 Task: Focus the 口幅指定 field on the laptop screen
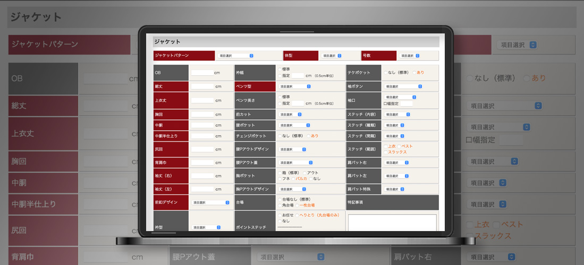click(x=406, y=104)
